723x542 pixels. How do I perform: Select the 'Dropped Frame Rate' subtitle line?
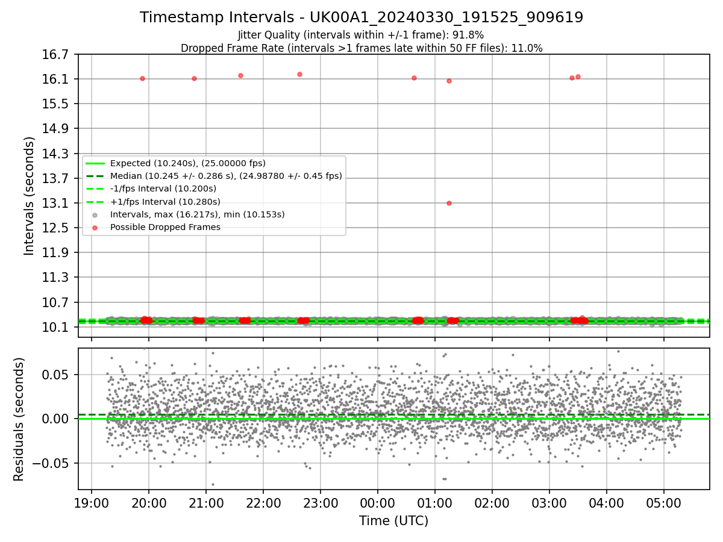(361, 48)
